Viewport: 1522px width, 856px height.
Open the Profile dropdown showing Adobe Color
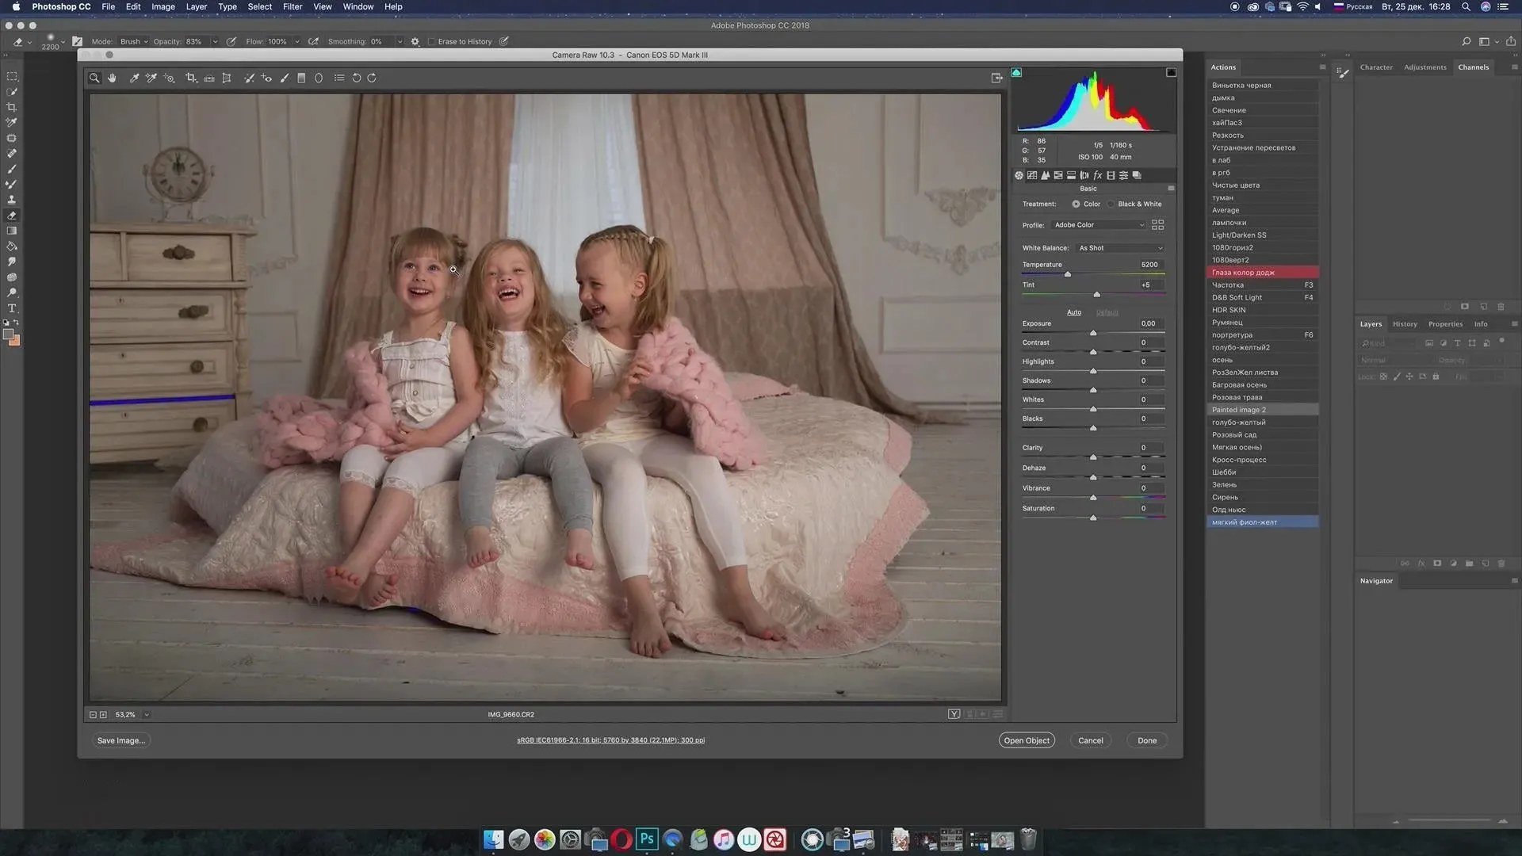pyautogui.click(x=1099, y=225)
